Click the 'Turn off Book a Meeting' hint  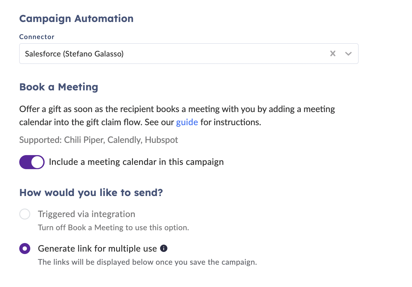coord(113,228)
